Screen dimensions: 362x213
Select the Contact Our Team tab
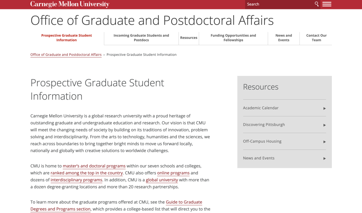coord(316,38)
